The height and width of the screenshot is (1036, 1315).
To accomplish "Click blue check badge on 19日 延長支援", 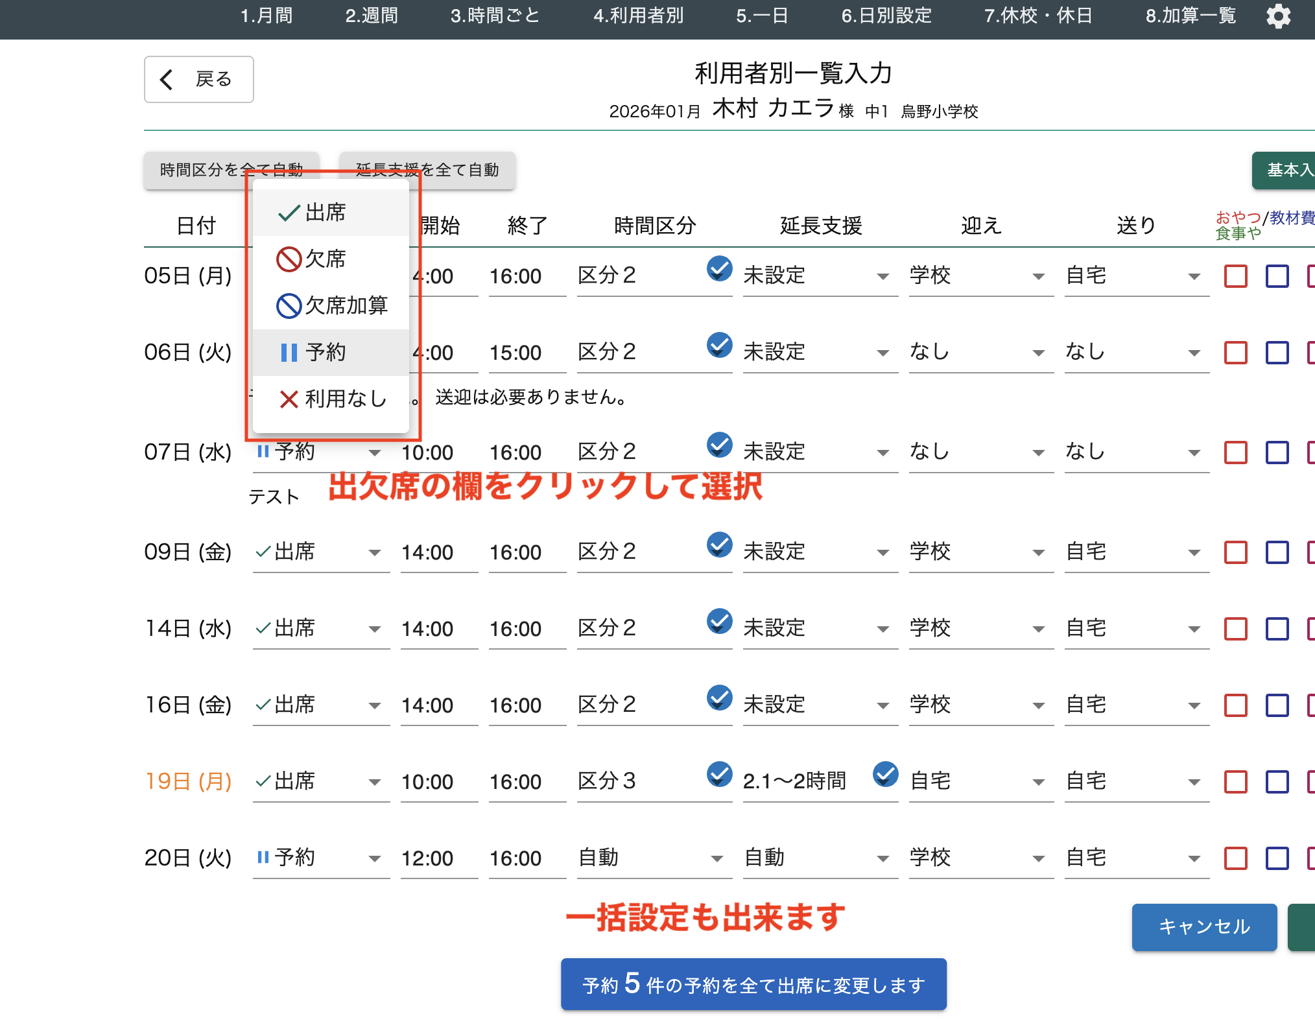I will tap(885, 773).
